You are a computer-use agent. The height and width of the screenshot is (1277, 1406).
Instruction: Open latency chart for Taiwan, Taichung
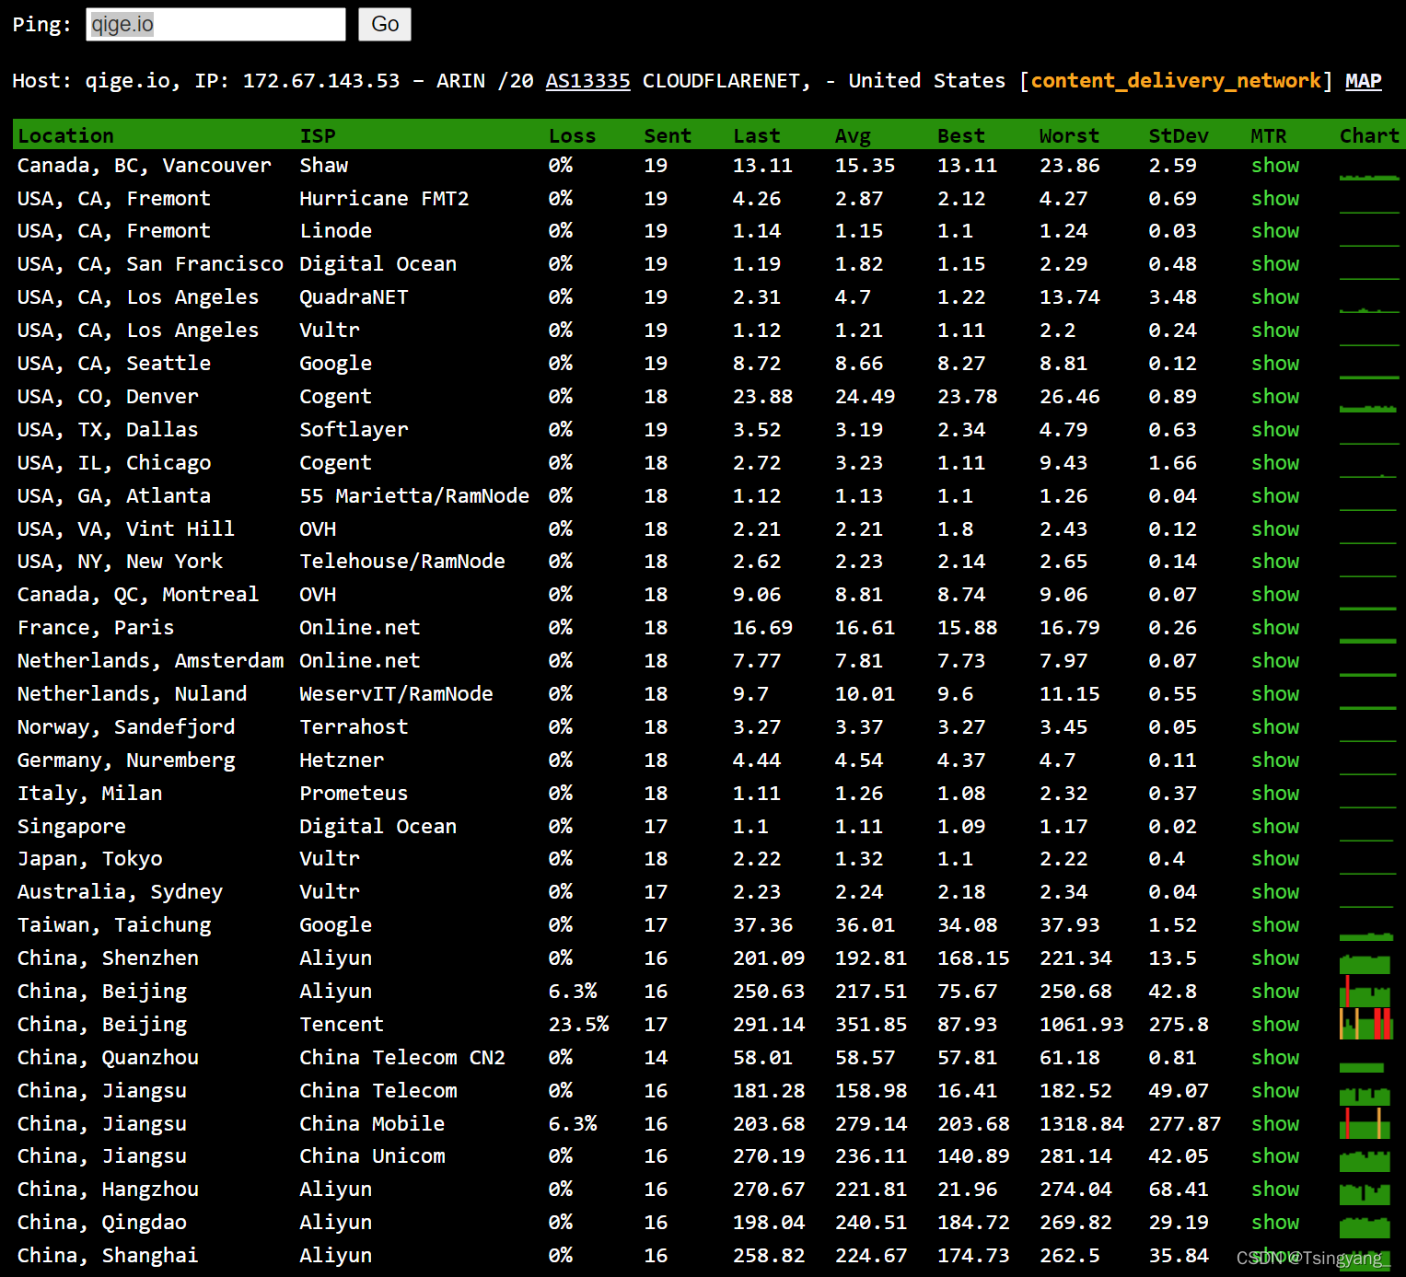tap(1367, 936)
